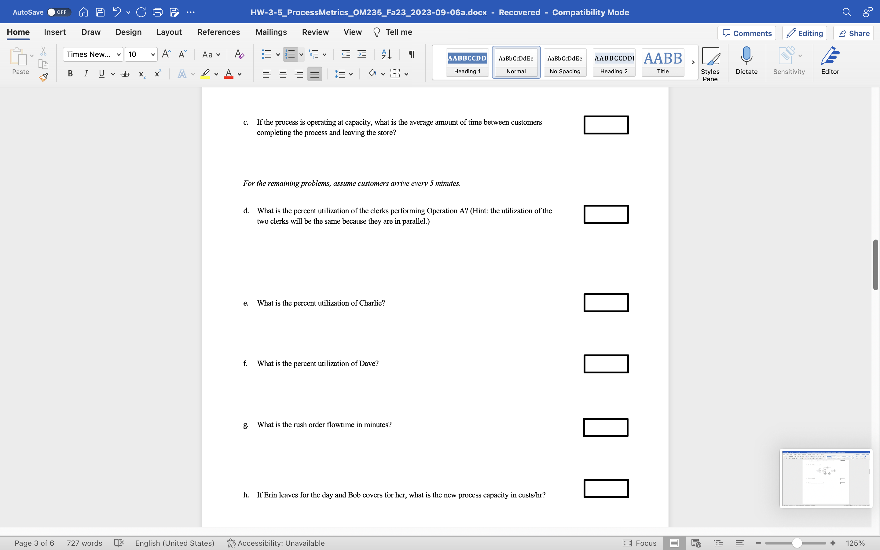Screen dimensions: 880x550
Task: Enable justified paragraph alignment
Action: click(314, 73)
